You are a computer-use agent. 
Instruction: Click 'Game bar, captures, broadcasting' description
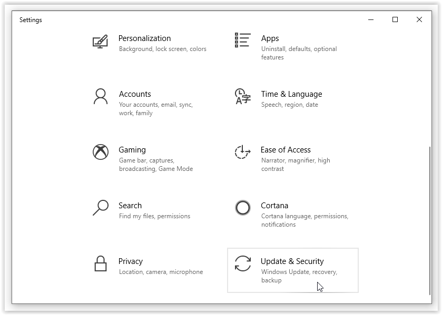(x=156, y=165)
